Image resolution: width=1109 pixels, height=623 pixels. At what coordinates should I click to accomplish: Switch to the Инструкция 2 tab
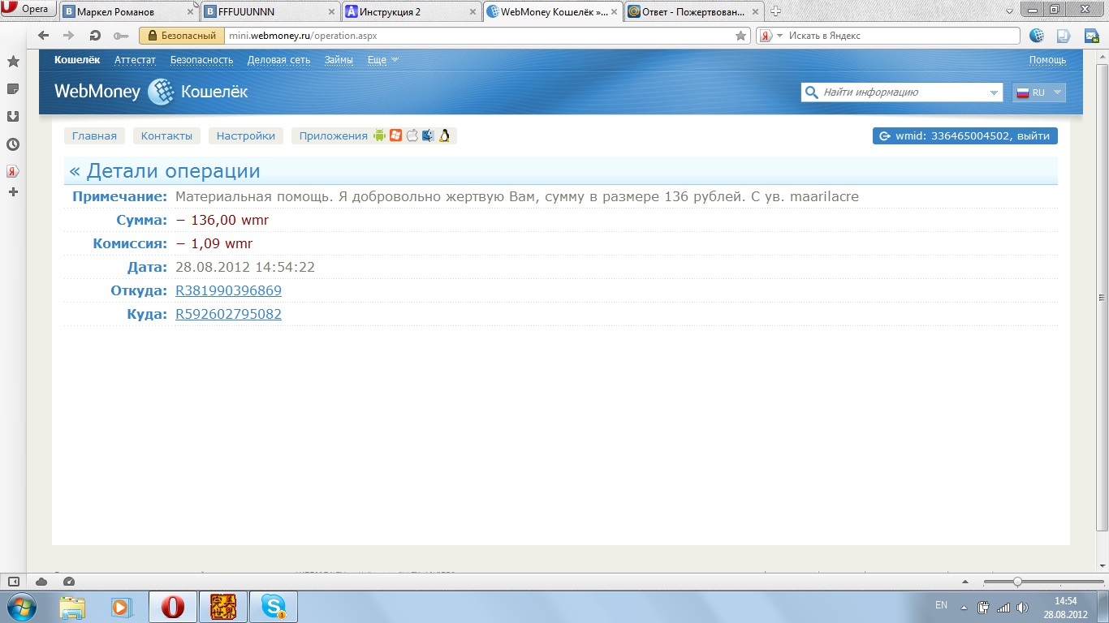[411, 11]
